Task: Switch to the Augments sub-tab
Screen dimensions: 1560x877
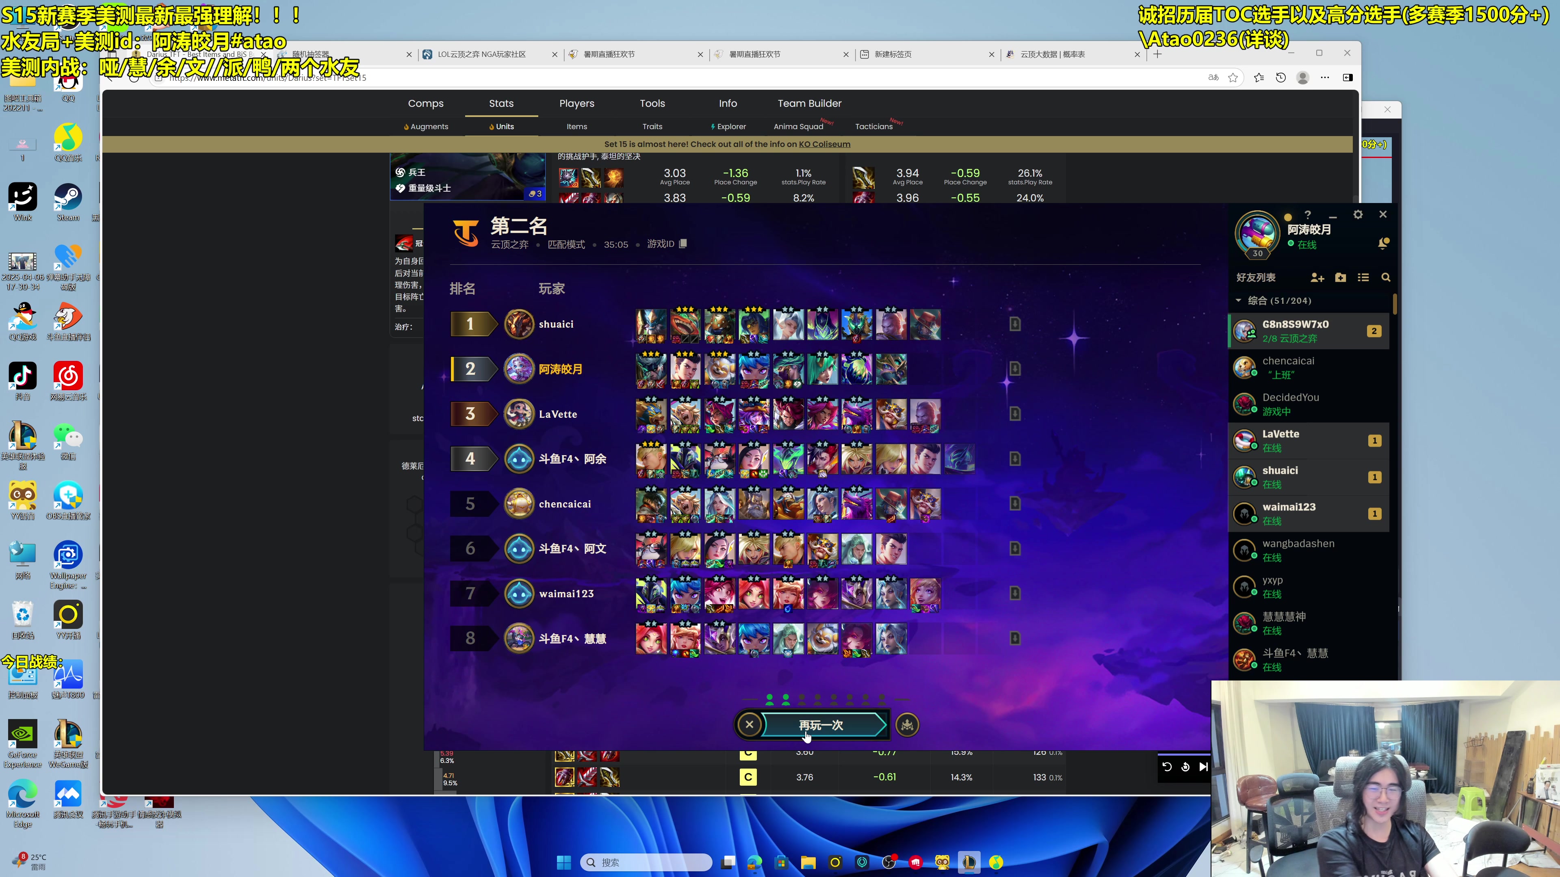Action: [x=426, y=127]
